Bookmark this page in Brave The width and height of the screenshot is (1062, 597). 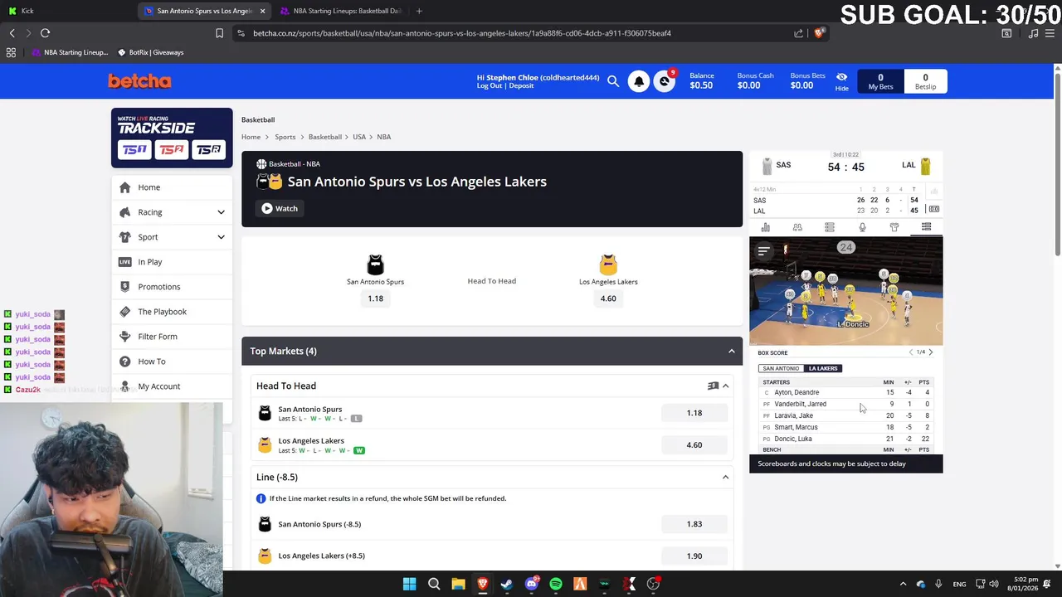(219, 33)
